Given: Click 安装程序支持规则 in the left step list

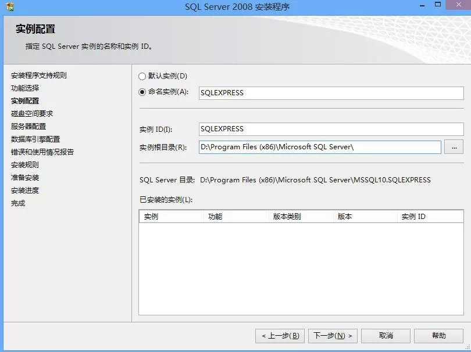Looking at the screenshot, I should click(x=39, y=76).
